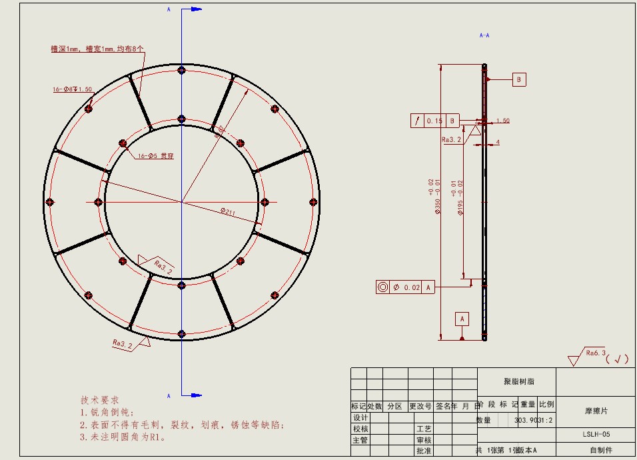The image size is (637, 460).
Task: Click the datum B symbol box
Action: (519, 79)
